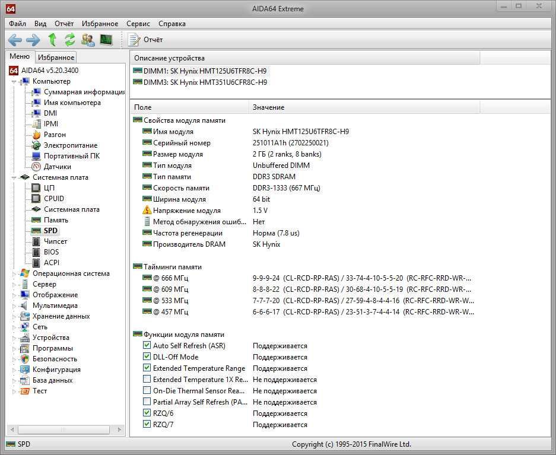
Task: Expand the Мультимедиа tree node
Action: tap(14, 306)
